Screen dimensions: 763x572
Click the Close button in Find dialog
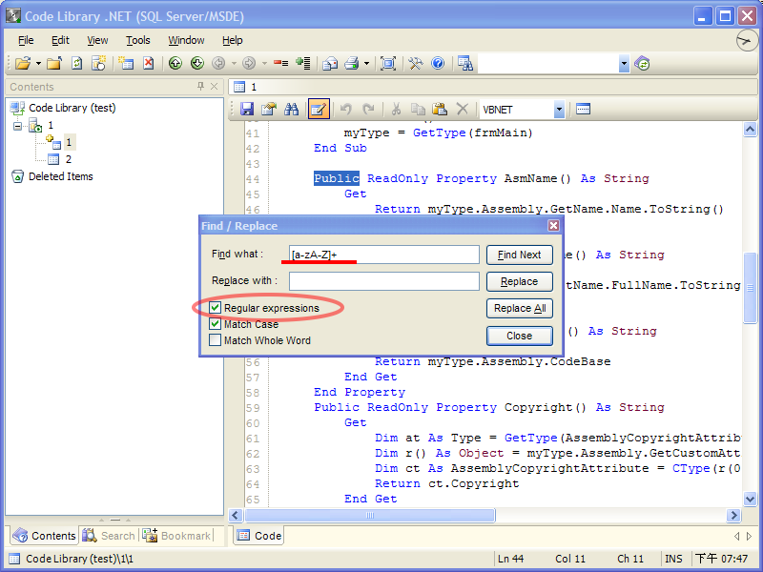[519, 336]
